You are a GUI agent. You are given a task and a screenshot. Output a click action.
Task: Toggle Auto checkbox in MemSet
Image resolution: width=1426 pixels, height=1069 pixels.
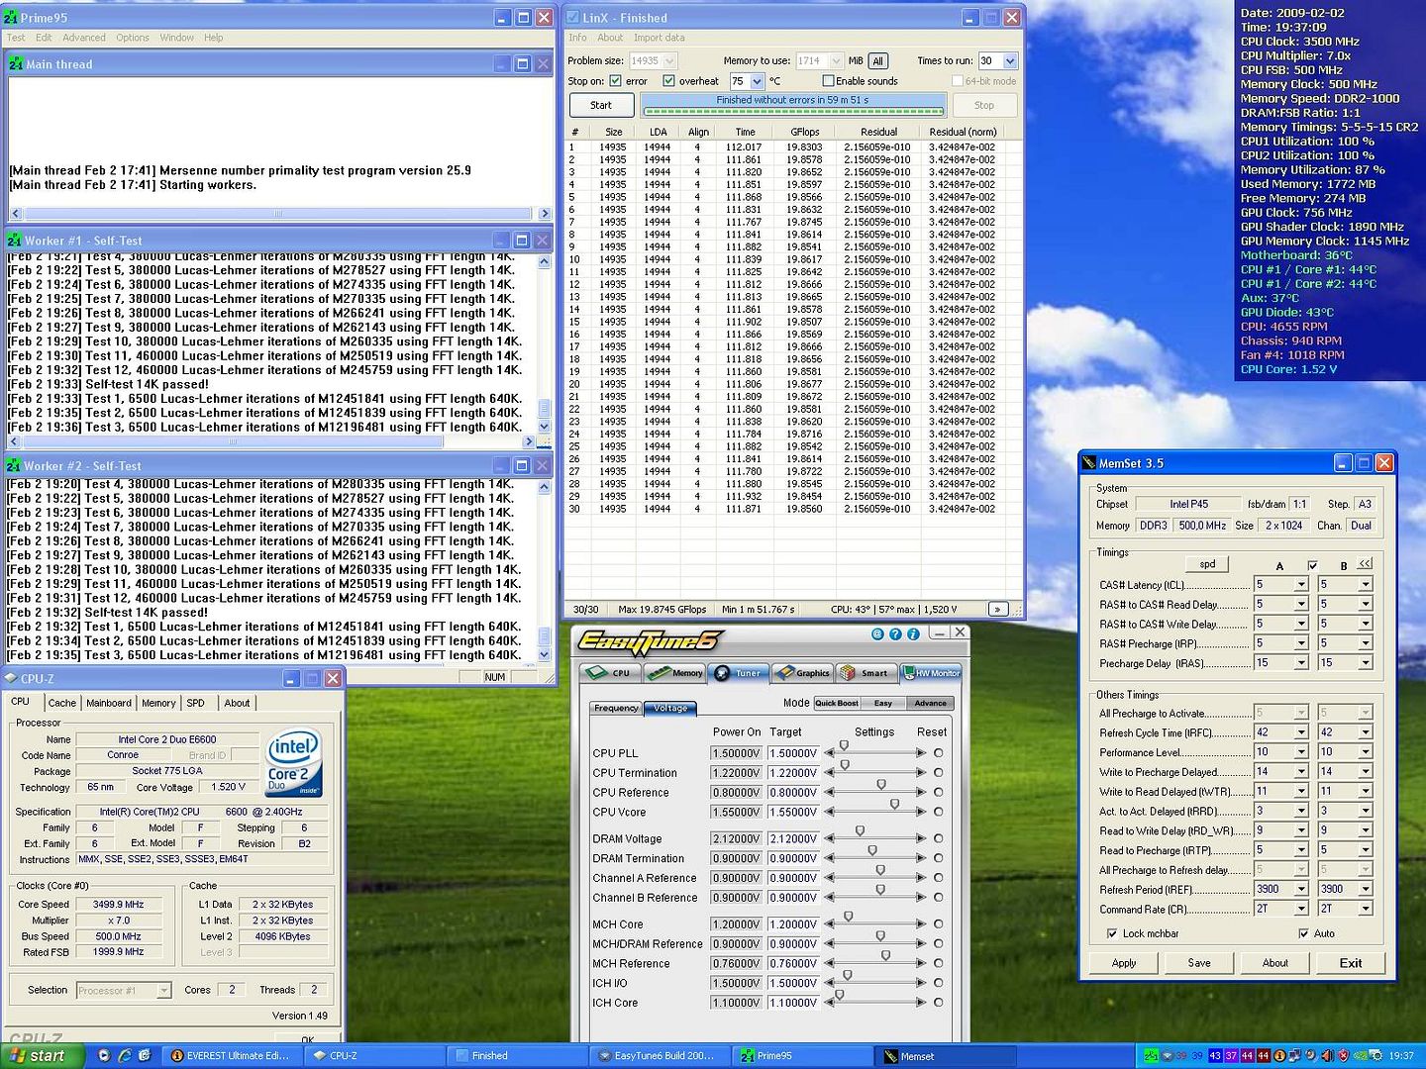[1303, 933]
